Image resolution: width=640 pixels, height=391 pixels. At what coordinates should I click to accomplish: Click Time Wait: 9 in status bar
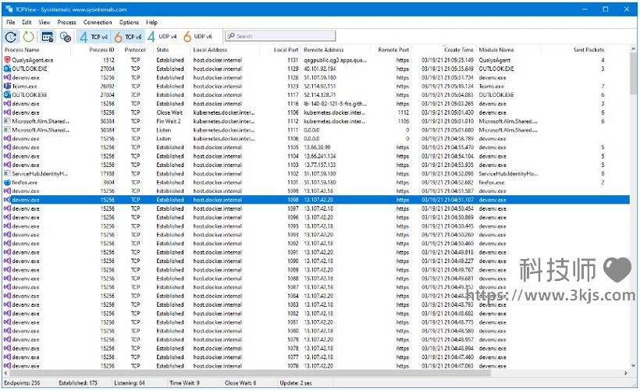pyautogui.click(x=184, y=383)
